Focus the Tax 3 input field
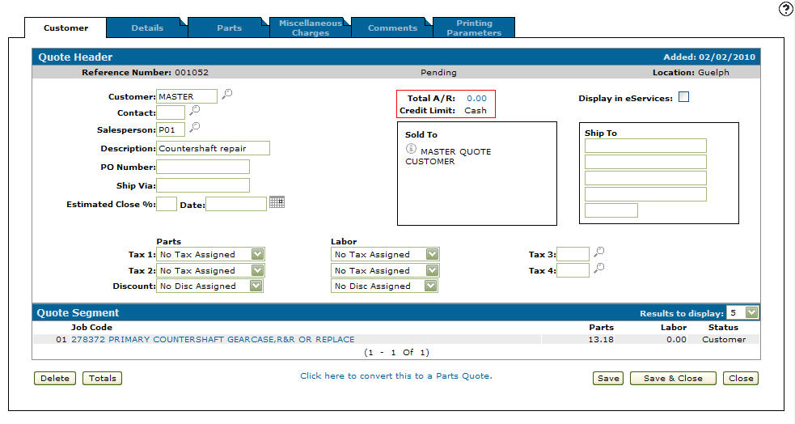 (x=573, y=254)
